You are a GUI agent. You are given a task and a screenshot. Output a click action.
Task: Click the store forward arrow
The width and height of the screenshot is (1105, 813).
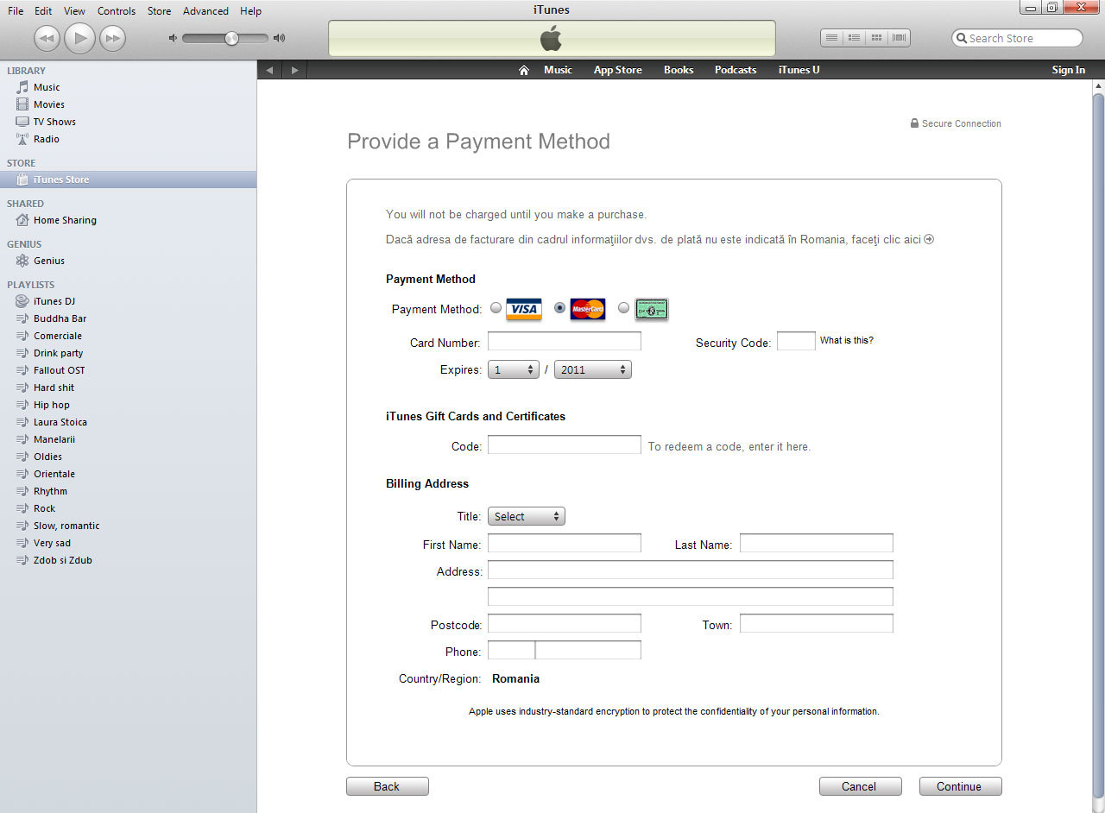[x=295, y=70]
